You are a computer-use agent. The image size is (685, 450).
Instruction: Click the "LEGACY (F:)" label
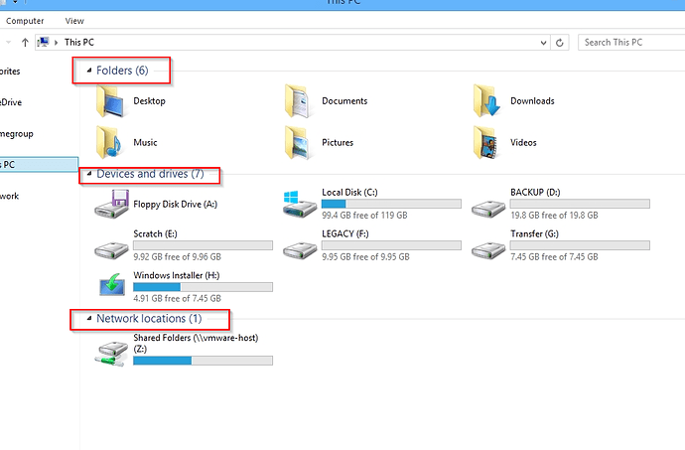coord(345,234)
